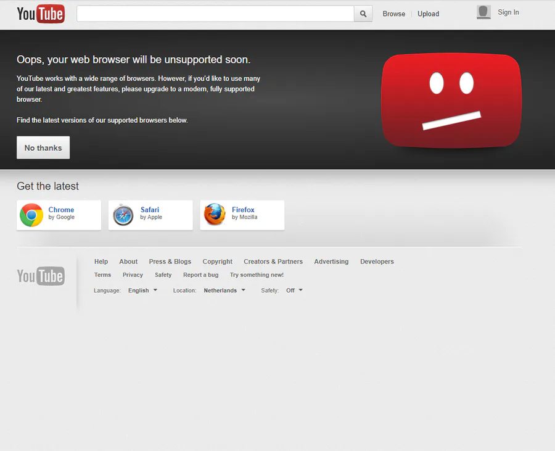
Task: Click the 'Get the latest' heading
Action: click(47, 186)
